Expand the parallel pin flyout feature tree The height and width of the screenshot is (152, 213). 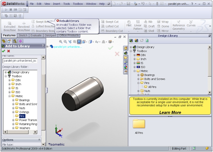[47, 47]
